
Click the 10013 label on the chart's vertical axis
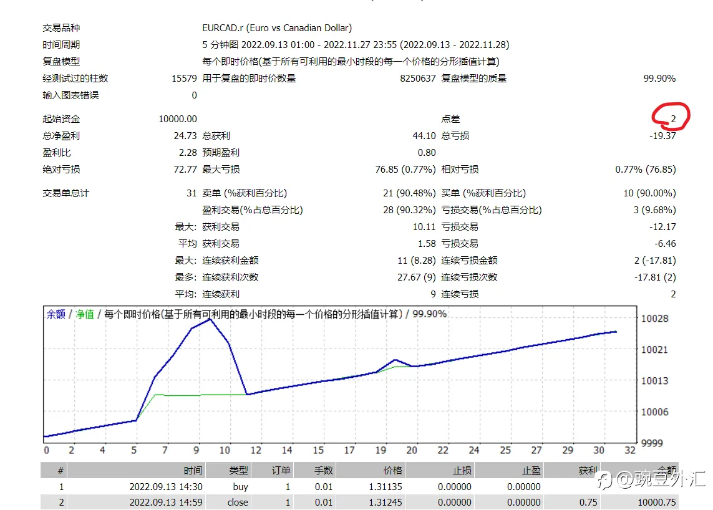click(x=654, y=380)
